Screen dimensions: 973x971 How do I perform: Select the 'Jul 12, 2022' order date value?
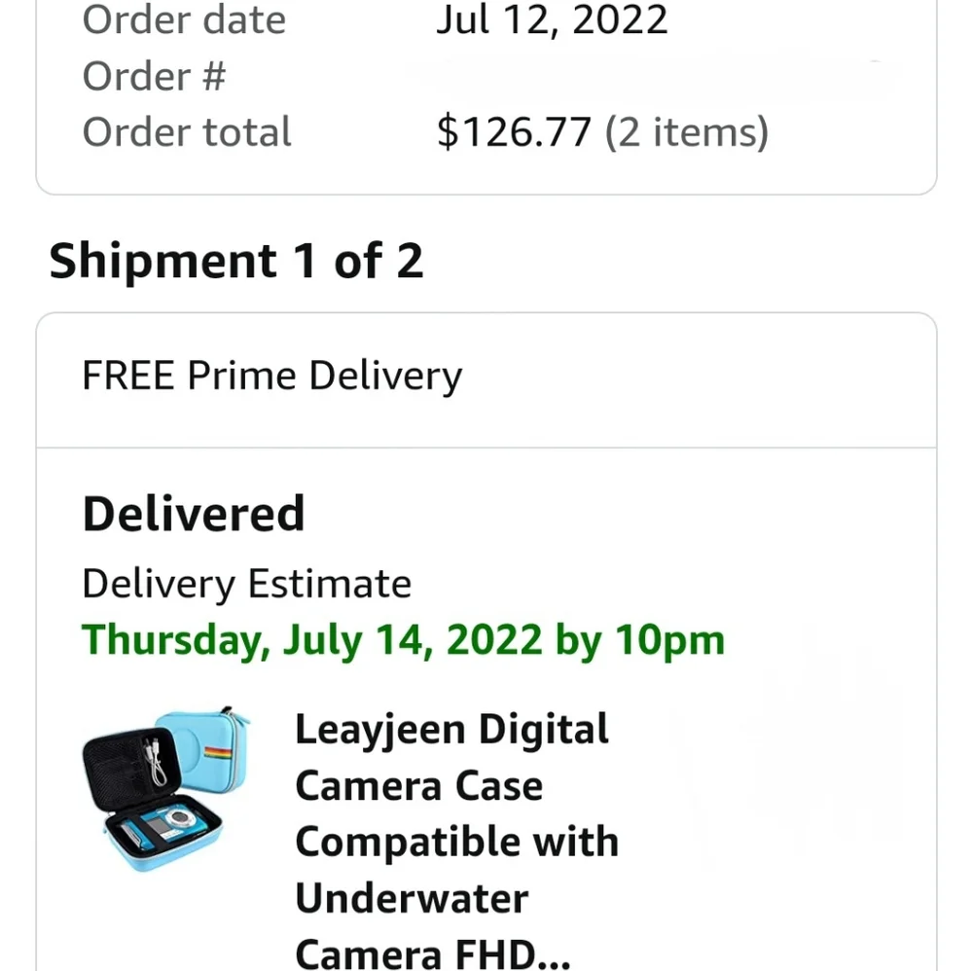coord(552,19)
